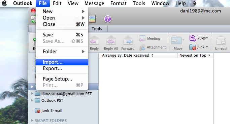Screen dimensions: 230x124
Task: Open the Newest on Top sort dropdown
Action: [x=195, y=55]
